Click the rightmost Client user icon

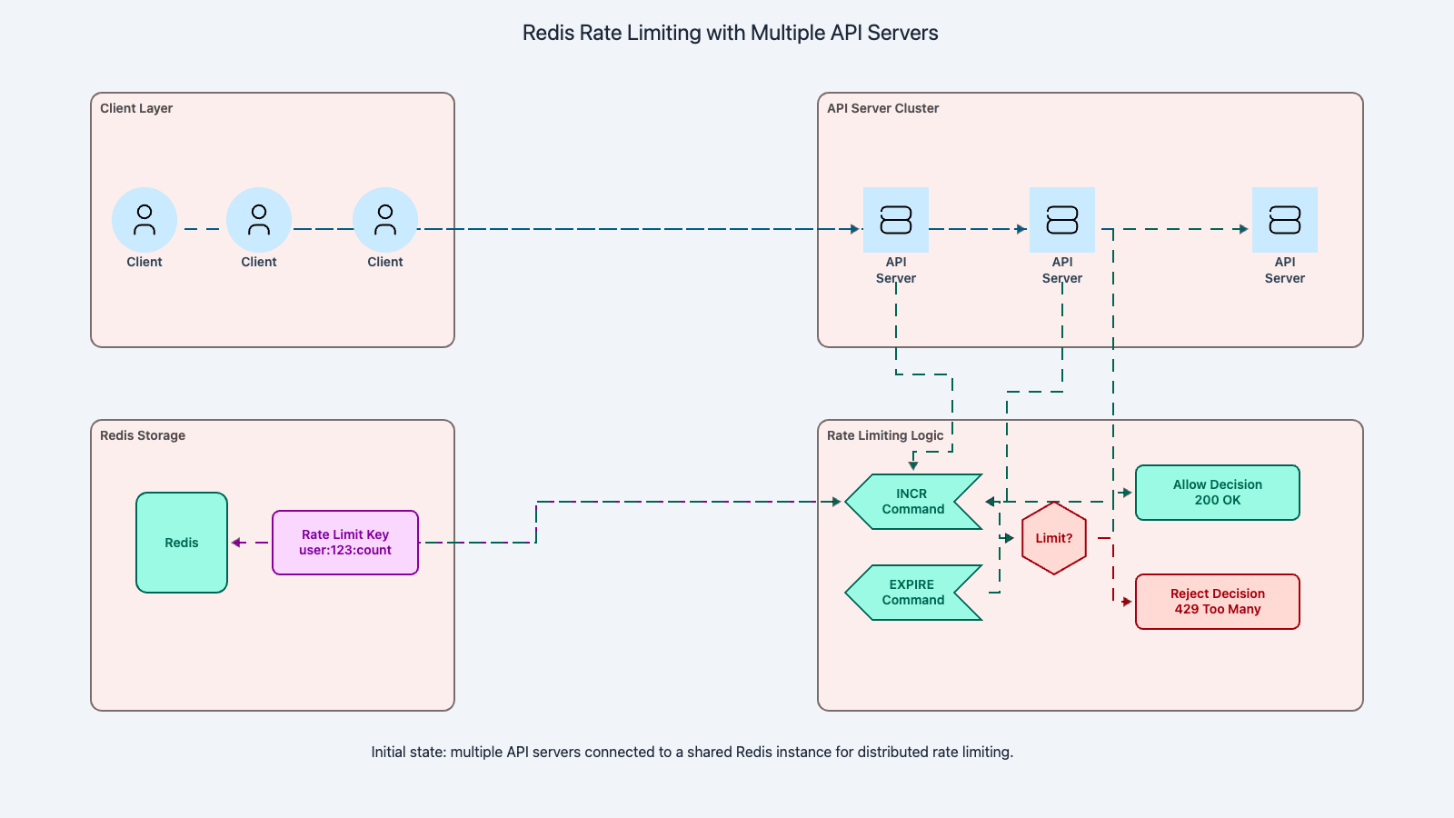click(385, 220)
